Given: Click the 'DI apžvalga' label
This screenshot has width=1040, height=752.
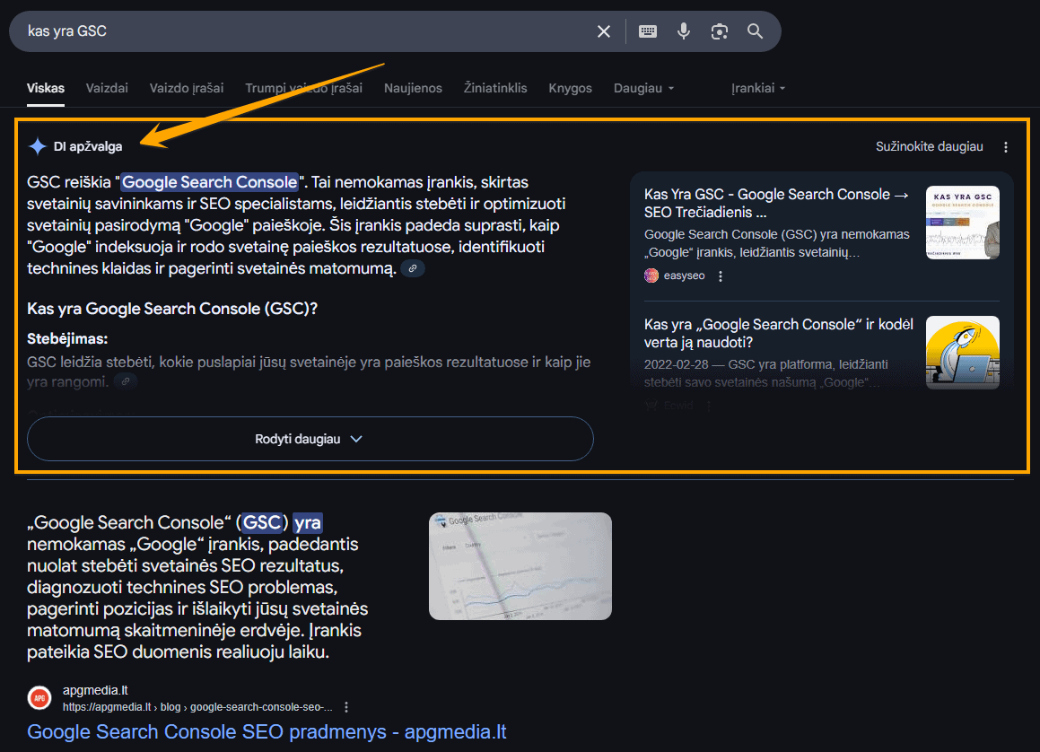Looking at the screenshot, I should coord(88,146).
